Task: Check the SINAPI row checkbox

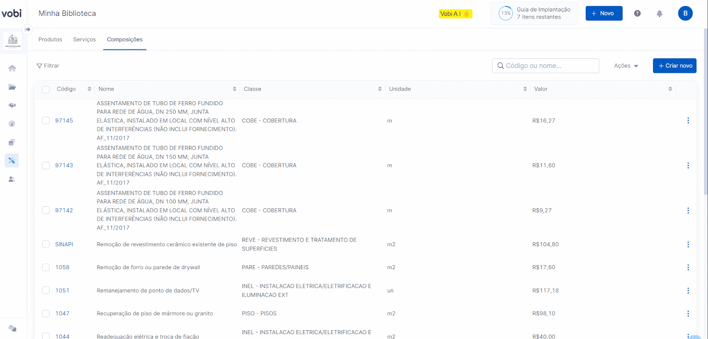Action: 46,244
